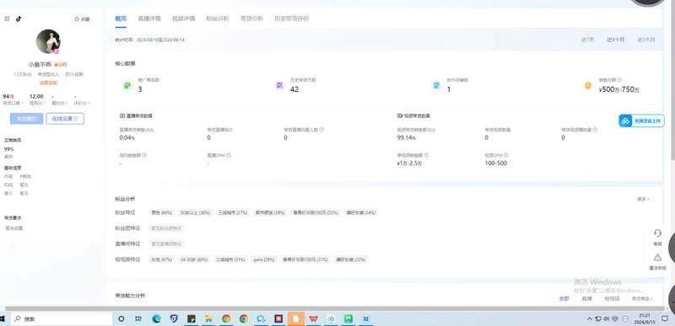
Task: Click the blue cloud upload floating button
Action: coord(641,120)
